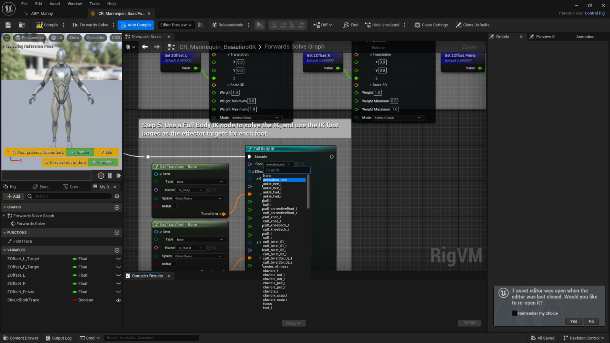The width and height of the screenshot is (610, 343).
Task: Open the Asset menu
Action: (55, 4)
